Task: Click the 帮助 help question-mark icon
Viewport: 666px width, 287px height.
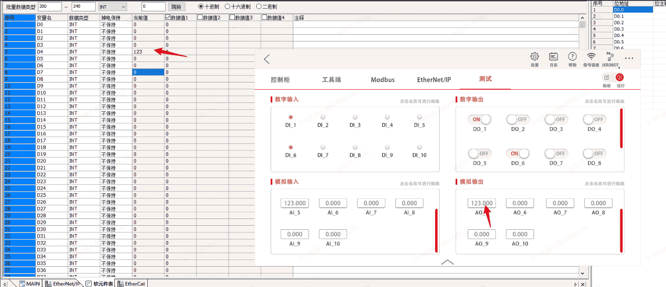Action: tap(572, 57)
